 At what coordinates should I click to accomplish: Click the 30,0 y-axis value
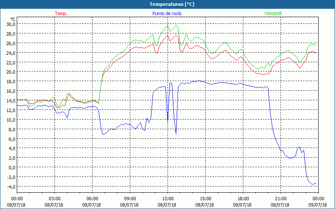11,24
